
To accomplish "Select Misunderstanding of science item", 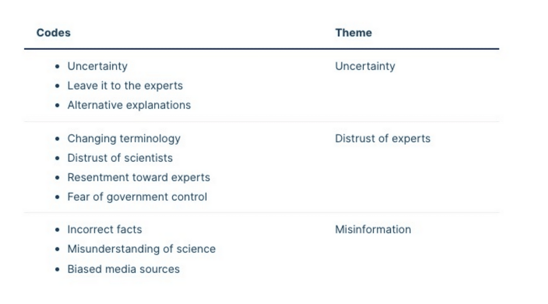I will point(141,249).
